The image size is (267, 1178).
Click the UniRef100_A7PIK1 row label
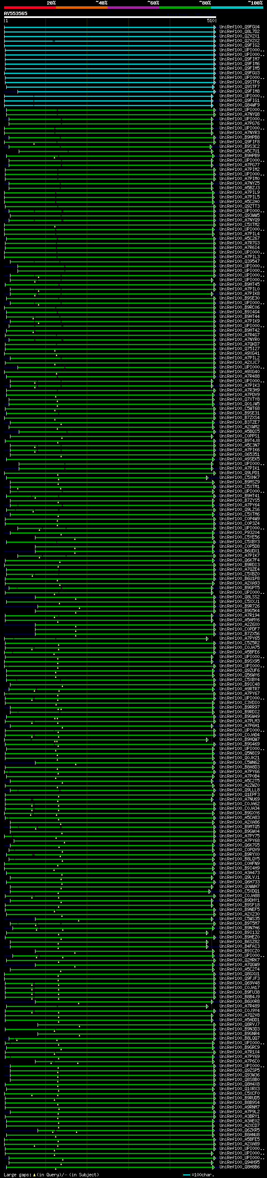point(239,468)
